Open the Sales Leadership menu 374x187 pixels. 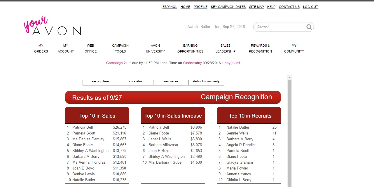(225, 48)
